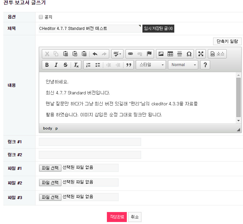Insert an image via toolbar icon
The width and height of the screenshot is (243, 224).
161,54
